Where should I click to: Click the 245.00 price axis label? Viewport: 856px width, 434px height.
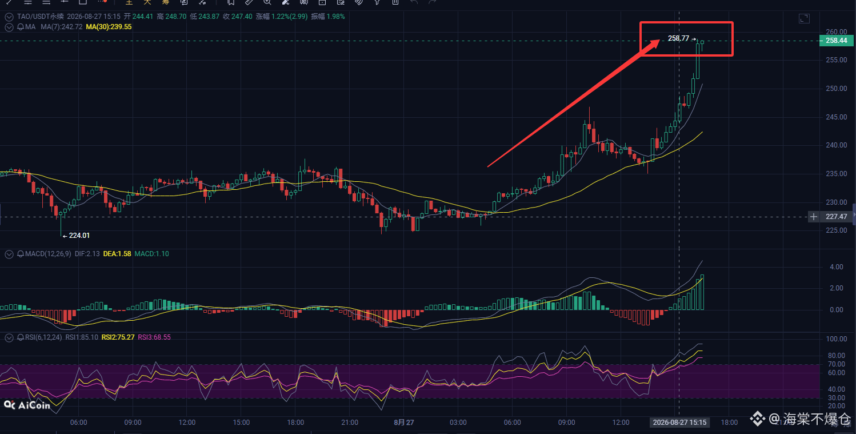pyautogui.click(x=836, y=117)
